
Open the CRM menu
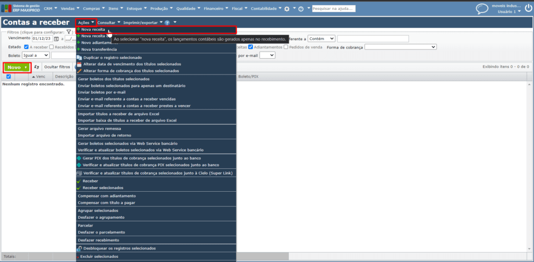[x=51, y=8]
